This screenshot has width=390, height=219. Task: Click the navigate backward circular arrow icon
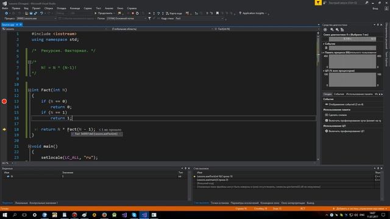(6, 13)
